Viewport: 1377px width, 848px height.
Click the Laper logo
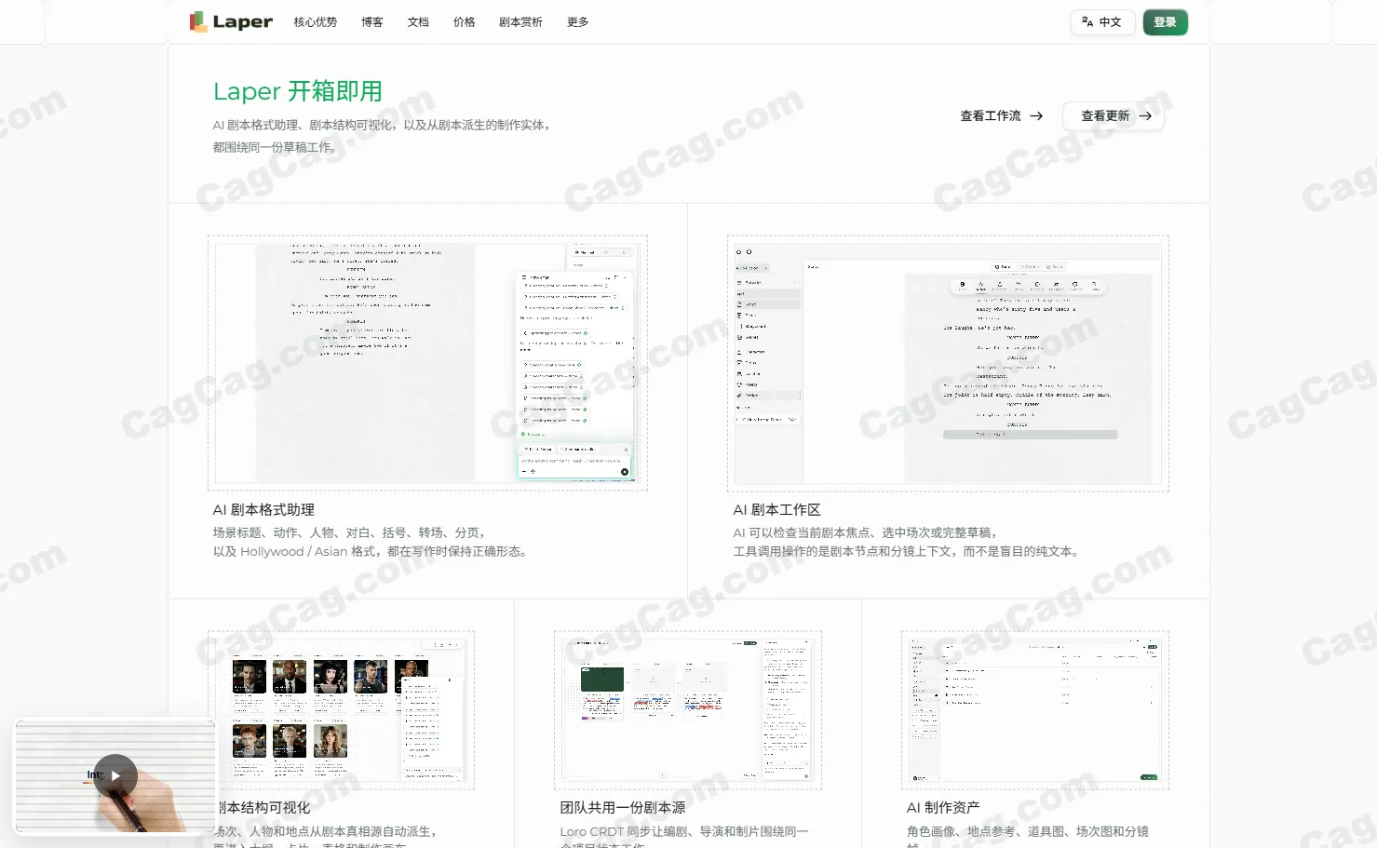click(231, 21)
